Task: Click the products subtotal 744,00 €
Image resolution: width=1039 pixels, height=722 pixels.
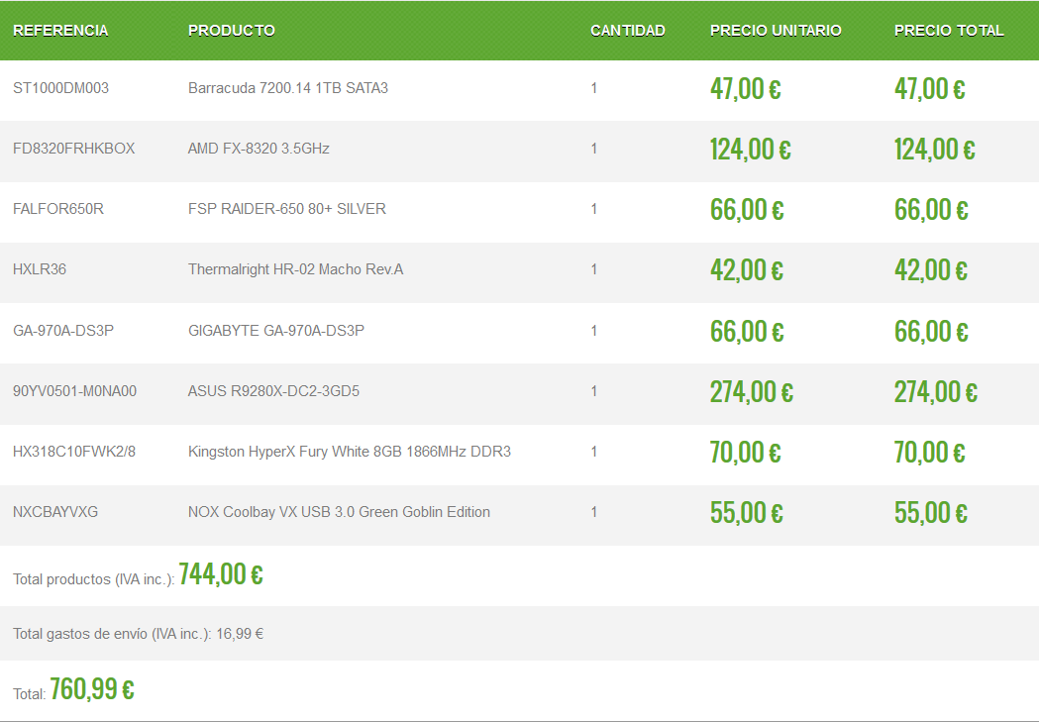Action: point(221,574)
